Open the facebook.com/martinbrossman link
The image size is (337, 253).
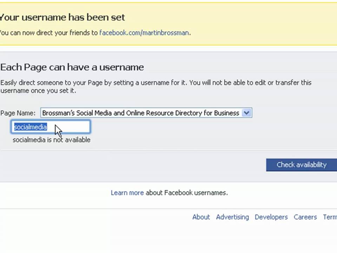pos(144,33)
